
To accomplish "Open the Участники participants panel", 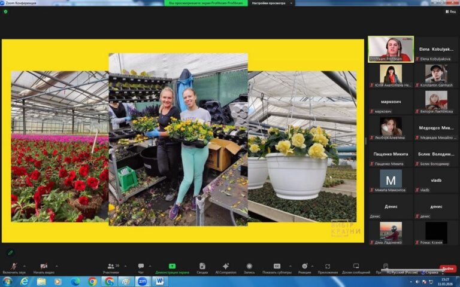I will tap(111, 267).
